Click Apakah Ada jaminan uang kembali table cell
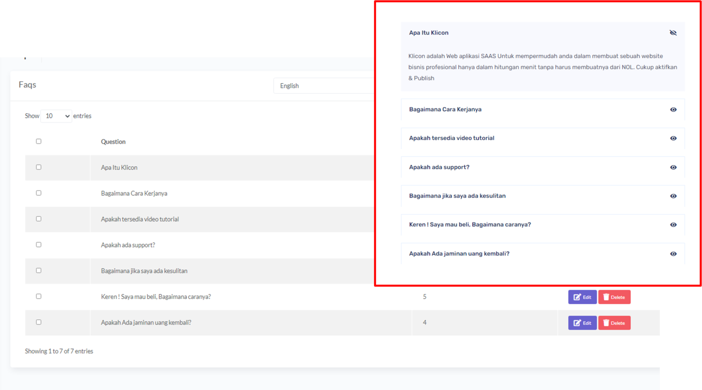702x390 pixels. click(x=146, y=323)
